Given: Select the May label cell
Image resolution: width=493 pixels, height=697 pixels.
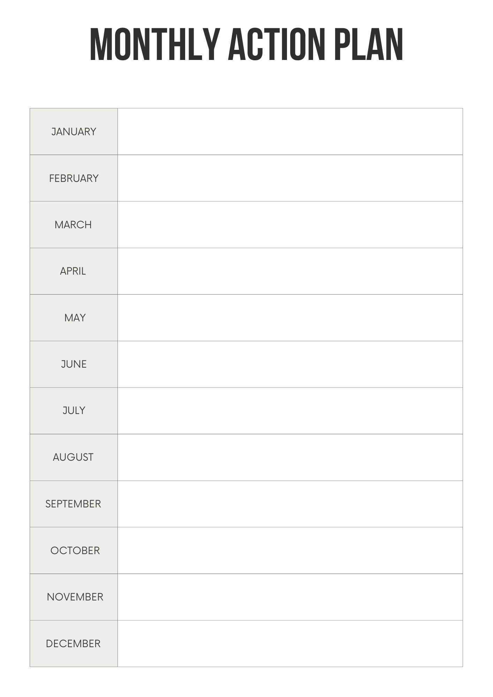Looking at the screenshot, I should [74, 318].
